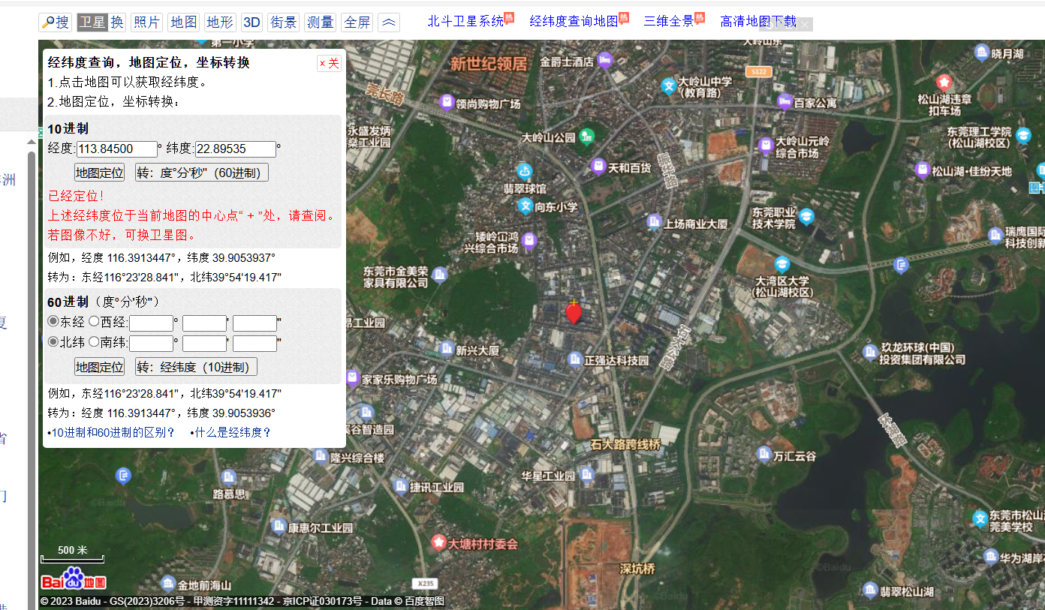Click the 上场商业大厦 building icon
Image resolution: width=1045 pixels, height=610 pixels.
(x=654, y=222)
